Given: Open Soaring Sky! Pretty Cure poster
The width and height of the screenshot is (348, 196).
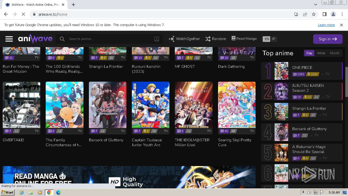Looking at the screenshot, I should [237, 105].
